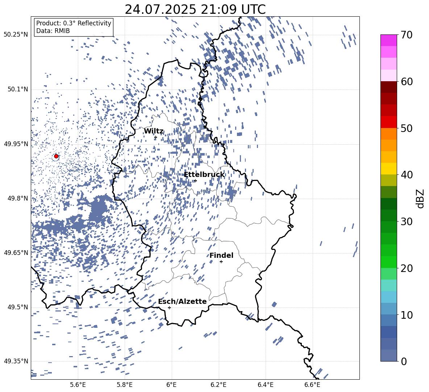The image size is (429, 392).
Task: Click the Wiltz station cross marker
Action: click(155, 137)
